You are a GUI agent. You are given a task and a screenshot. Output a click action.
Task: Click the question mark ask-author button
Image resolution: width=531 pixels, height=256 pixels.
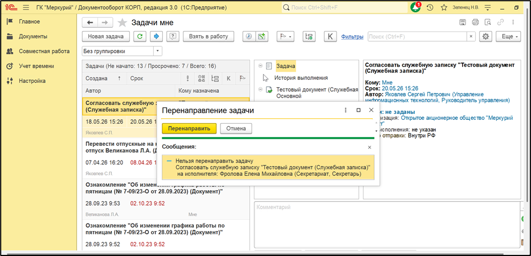coord(173,36)
